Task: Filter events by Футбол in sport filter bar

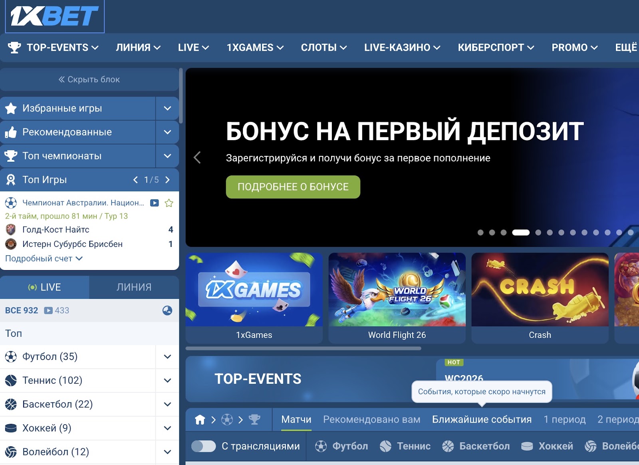Action: 341,446
